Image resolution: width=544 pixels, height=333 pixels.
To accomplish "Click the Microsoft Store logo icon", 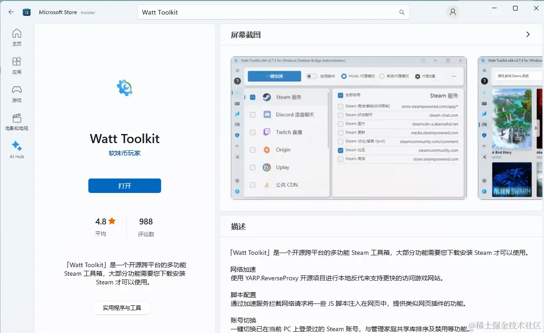I will (27, 12).
